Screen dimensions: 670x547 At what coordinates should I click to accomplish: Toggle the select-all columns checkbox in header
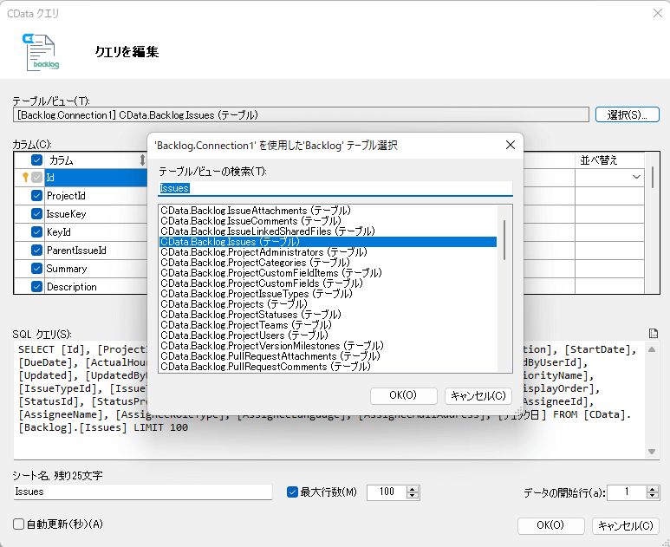tap(36, 160)
